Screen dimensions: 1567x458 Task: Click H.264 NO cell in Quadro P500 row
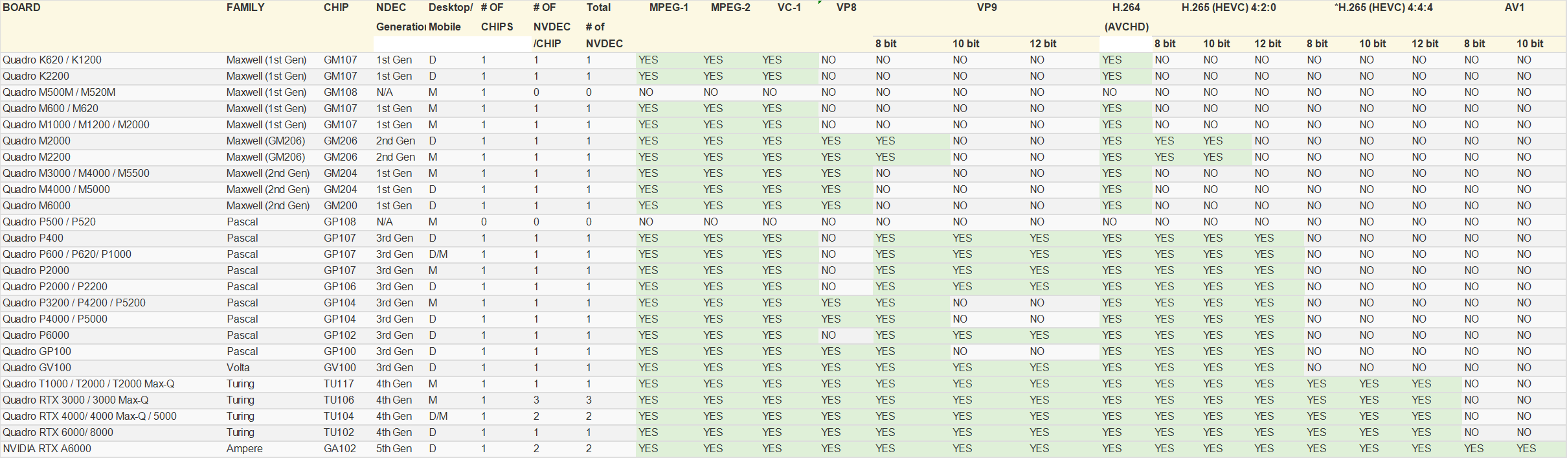(x=1110, y=222)
